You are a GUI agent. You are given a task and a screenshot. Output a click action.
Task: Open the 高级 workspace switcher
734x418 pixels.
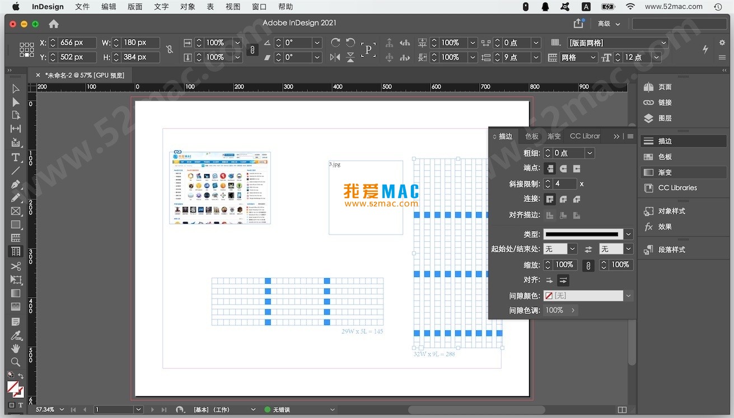tap(609, 24)
